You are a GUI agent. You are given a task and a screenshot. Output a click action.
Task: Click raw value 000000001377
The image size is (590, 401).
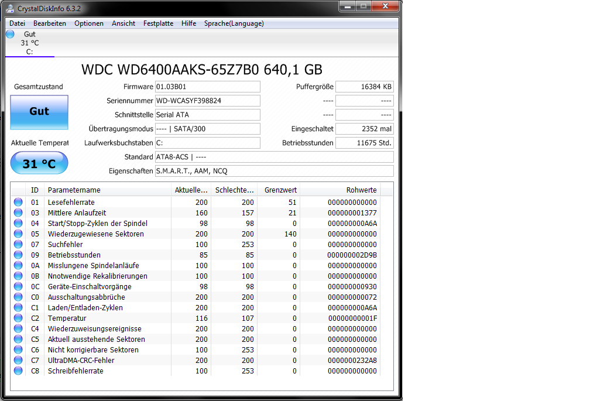[352, 213]
